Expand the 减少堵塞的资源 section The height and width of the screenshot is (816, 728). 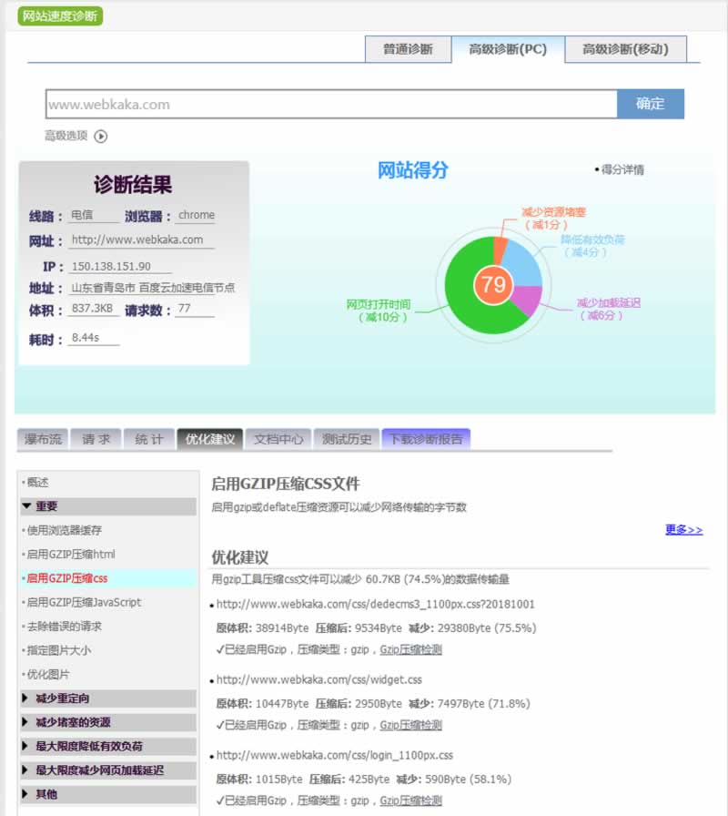tap(108, 722)
